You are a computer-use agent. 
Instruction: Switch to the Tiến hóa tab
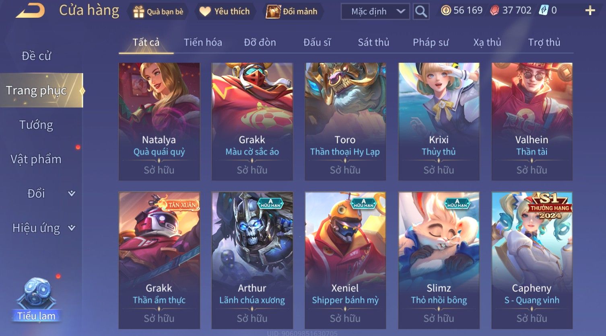coord(203,42)
